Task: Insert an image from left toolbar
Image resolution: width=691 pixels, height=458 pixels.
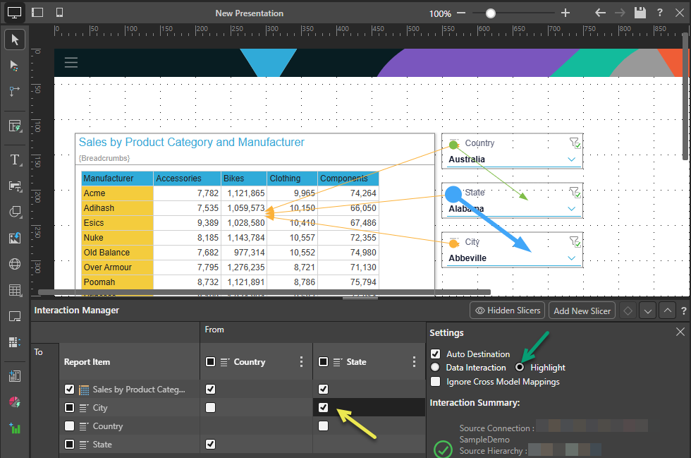Action: click(x=15, y=238)
